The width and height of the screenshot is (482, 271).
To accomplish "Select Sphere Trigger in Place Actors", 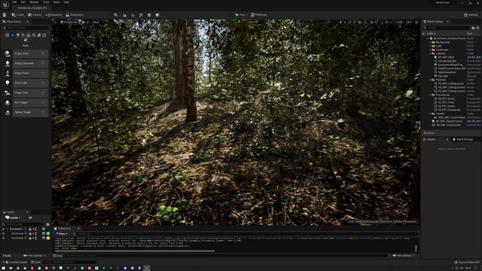I will point(26,112).
